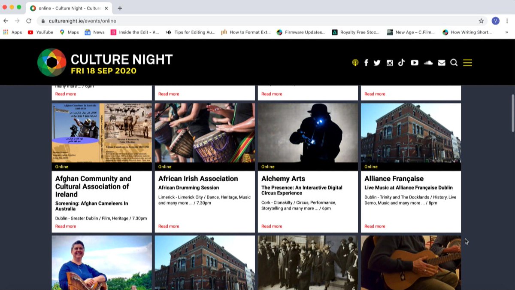This screenshot has width=515, height=290.
Task: Open Alchemy Arts title
Action: coord(283,179)
